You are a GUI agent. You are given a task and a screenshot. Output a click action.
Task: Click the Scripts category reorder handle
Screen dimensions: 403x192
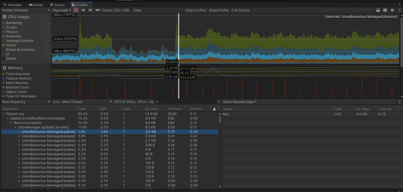(48, 27)
